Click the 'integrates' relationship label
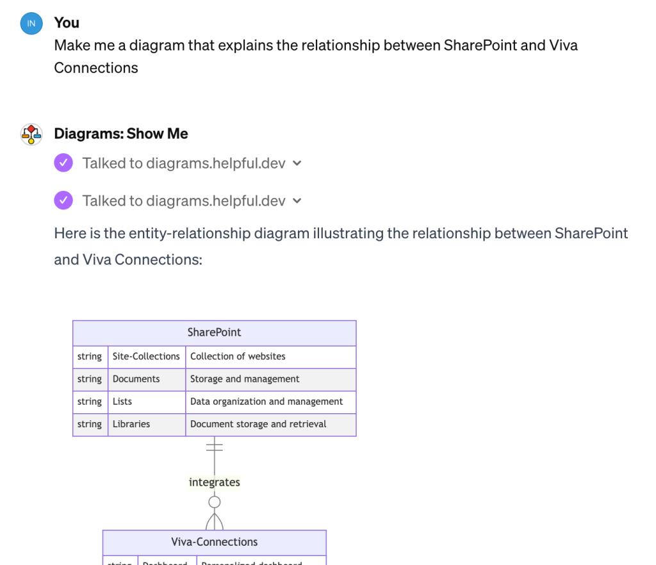Screen dimensions: 656x565 pyautogui.click(x=214, y=482)
